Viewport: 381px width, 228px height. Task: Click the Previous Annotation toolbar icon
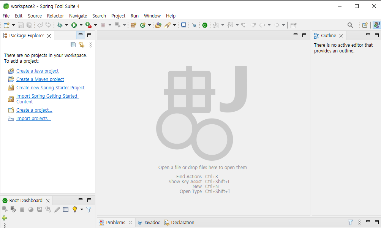click(x=230, y=25)
